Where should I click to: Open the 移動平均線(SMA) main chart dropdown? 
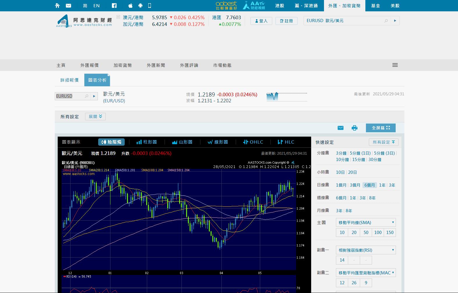[x=366, y=223]
